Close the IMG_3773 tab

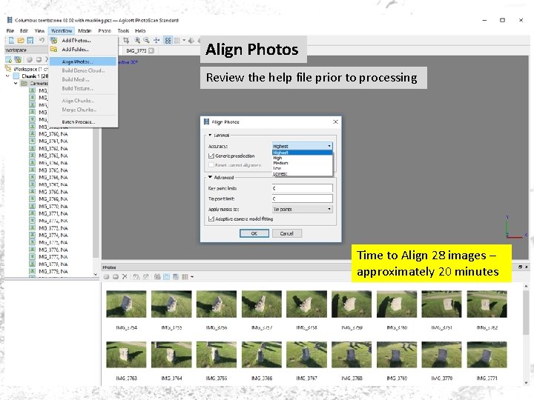pos(151,50)
